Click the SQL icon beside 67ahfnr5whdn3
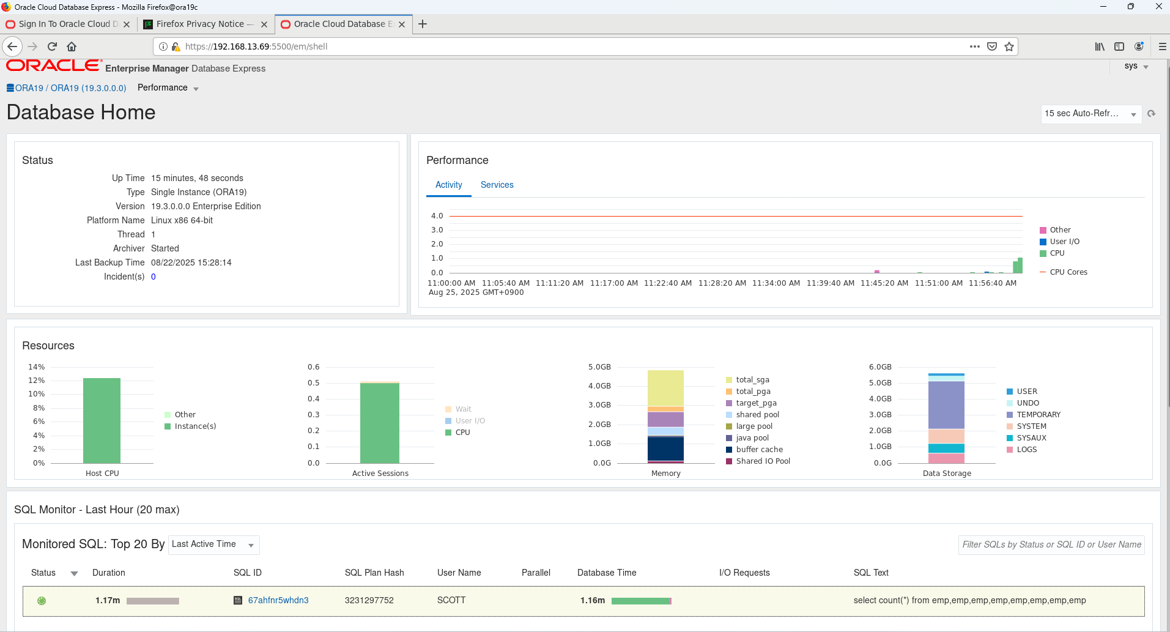Viewport: 1170px width, 632px height. pyautogui.click(x=238, y=600)
